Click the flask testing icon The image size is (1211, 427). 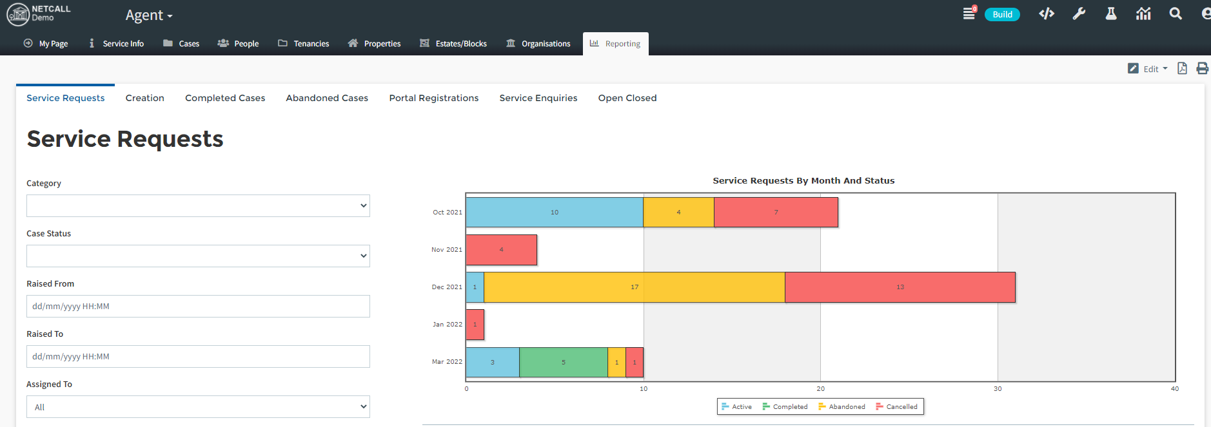pos(1110,14)
